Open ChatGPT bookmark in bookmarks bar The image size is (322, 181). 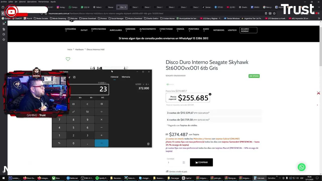pyautogui.click(x=17, y=18)
